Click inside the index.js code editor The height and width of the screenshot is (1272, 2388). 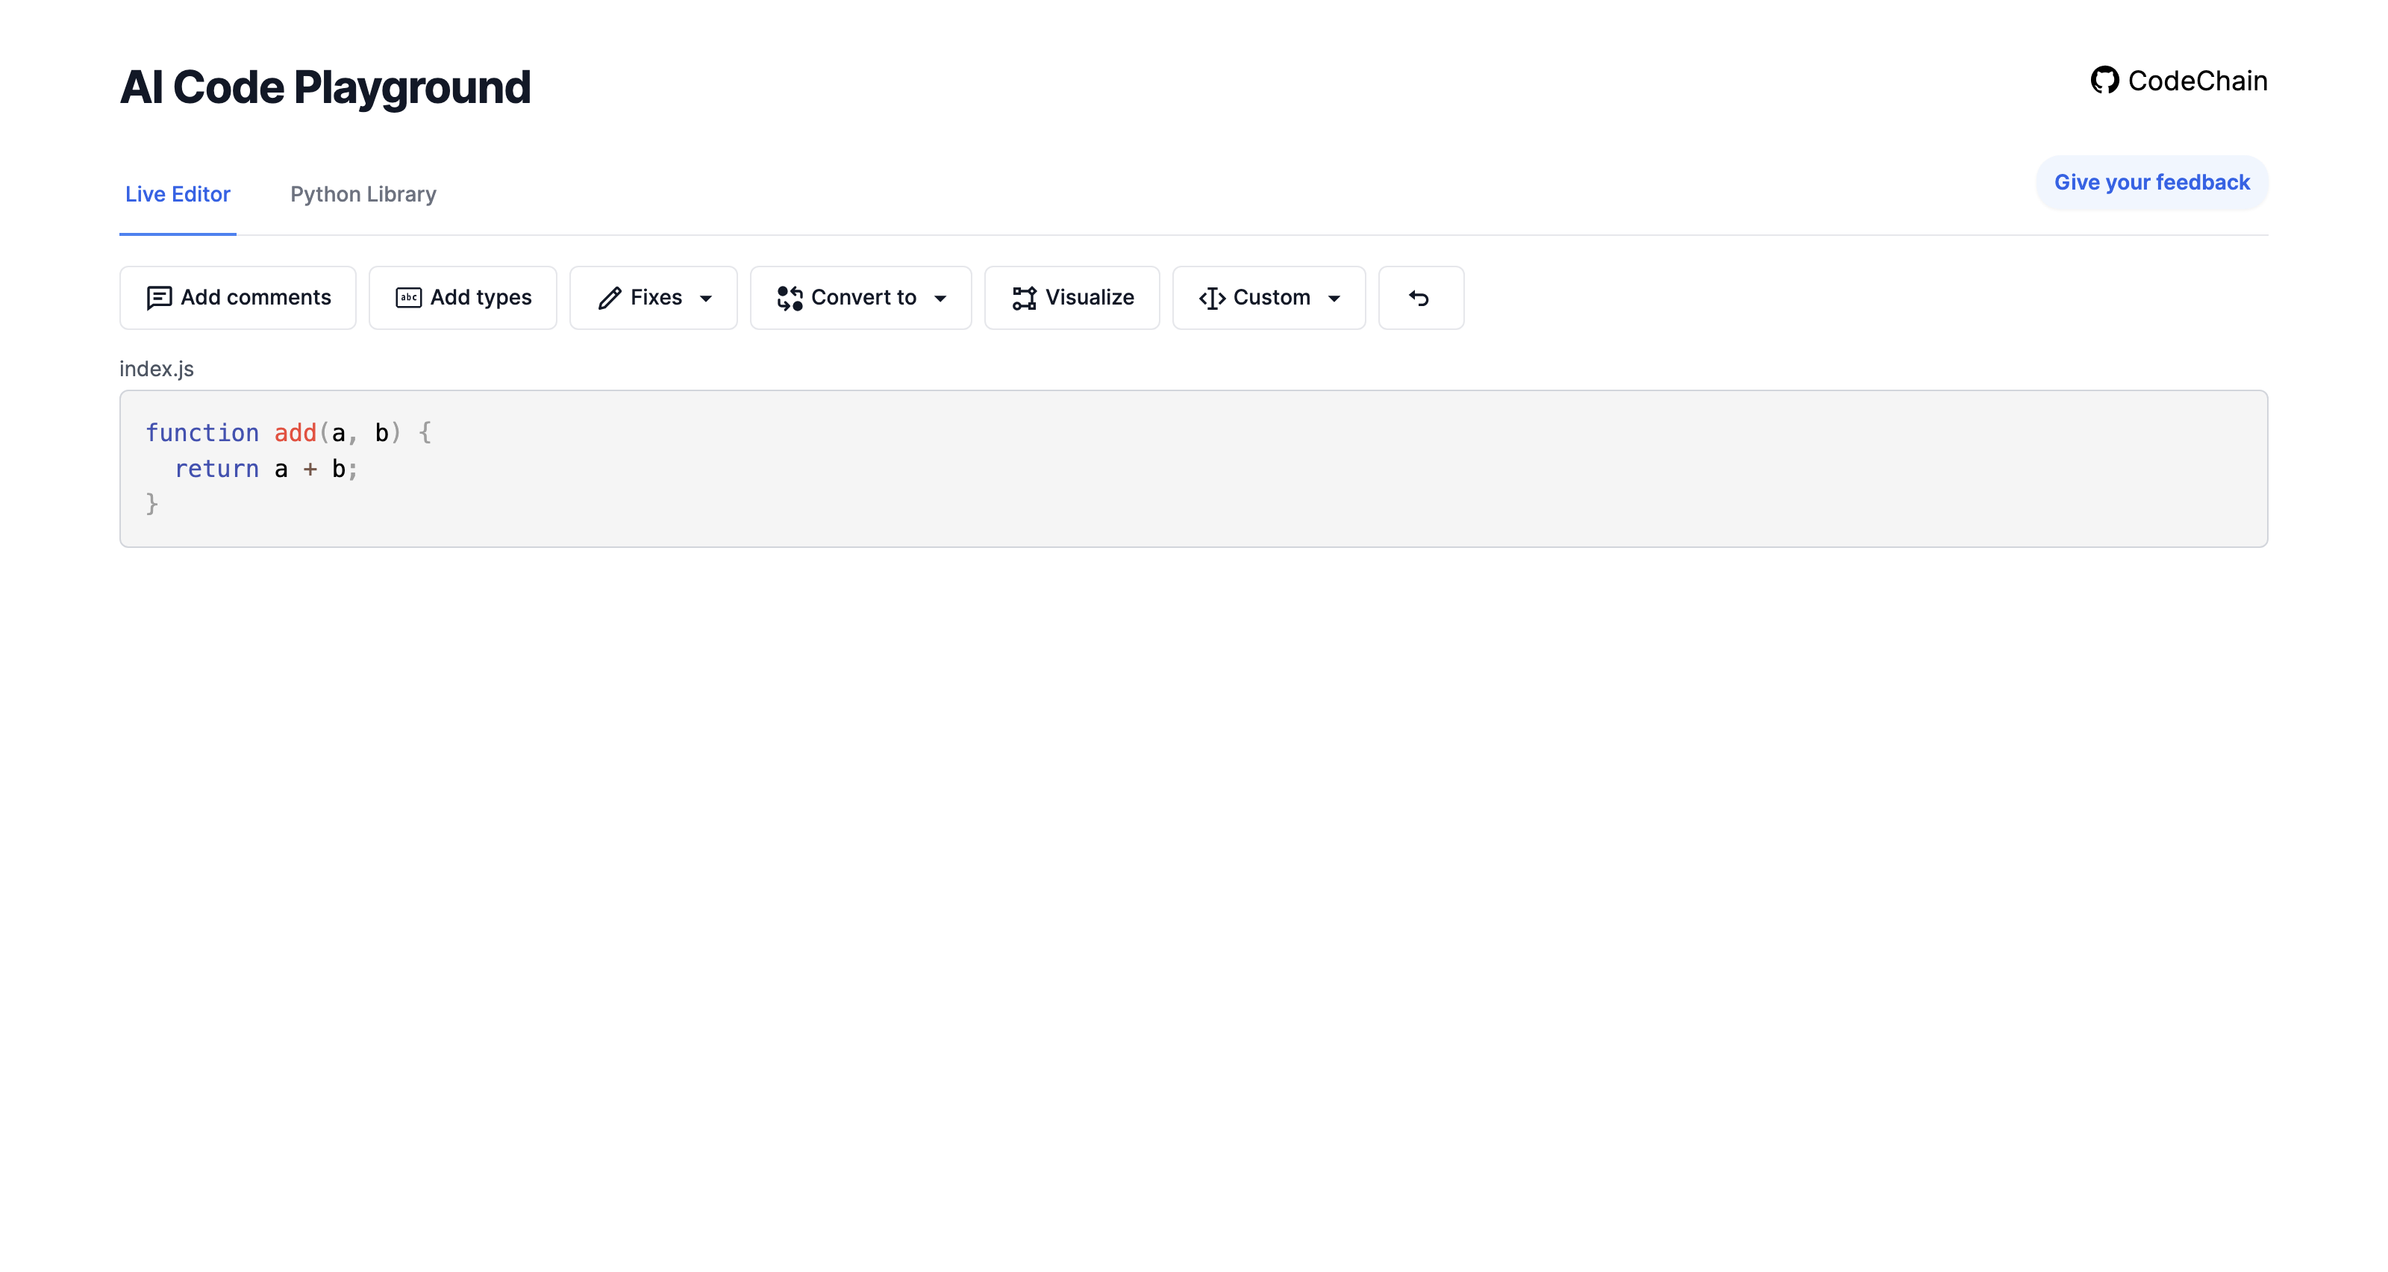[1193, 468]
